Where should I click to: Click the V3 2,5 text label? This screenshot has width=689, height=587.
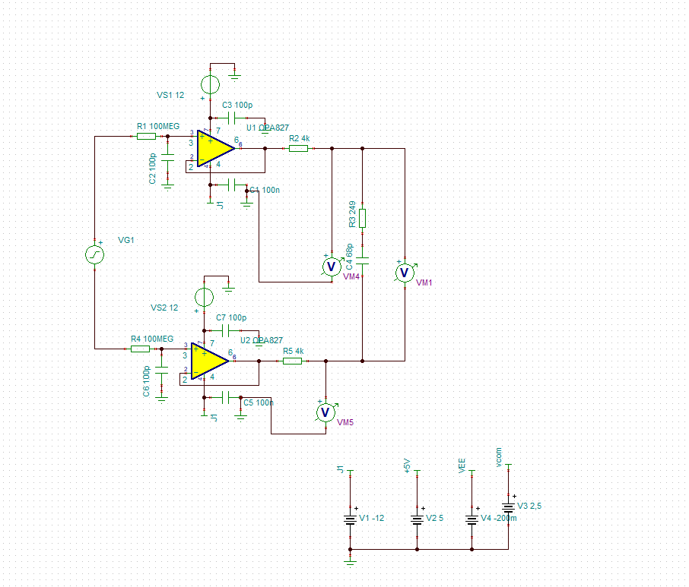pyautogui.click(x=529, y=506)
